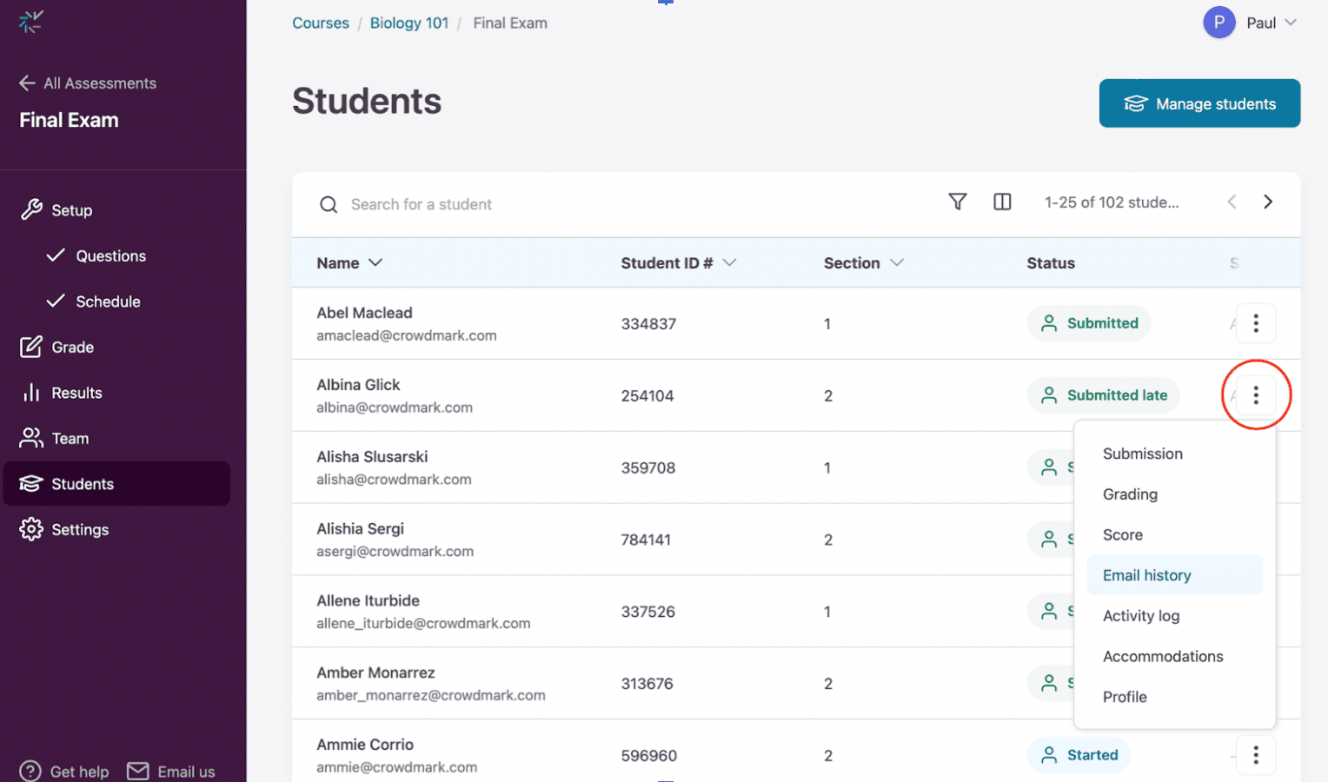Click the Email us envelope icon

[136, 771]
